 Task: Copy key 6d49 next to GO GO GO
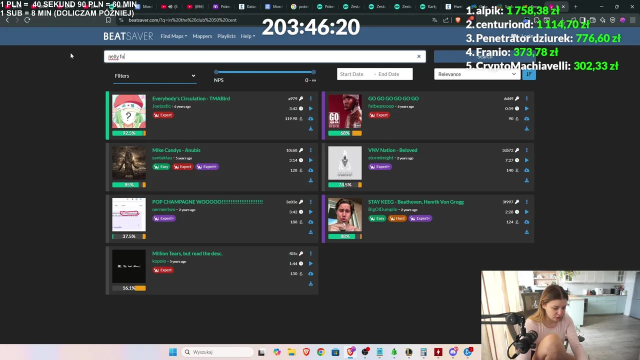coord(517,98)
